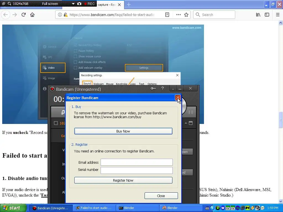Click the Video item in tutorial image

coord(53,68)
